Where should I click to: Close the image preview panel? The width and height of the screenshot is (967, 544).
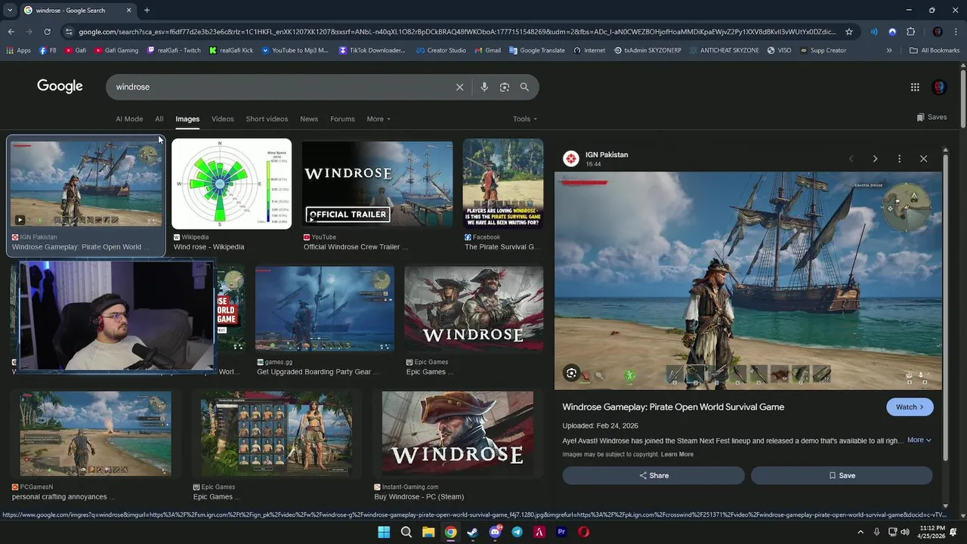tap(923, 159)
